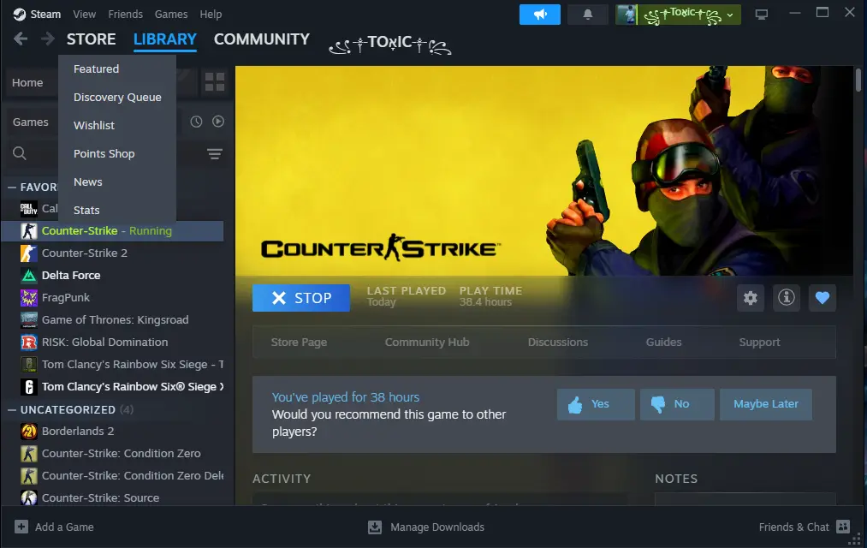Click the Add a Game plus icon
Viewport: 867px width, 548px height.
21,527
